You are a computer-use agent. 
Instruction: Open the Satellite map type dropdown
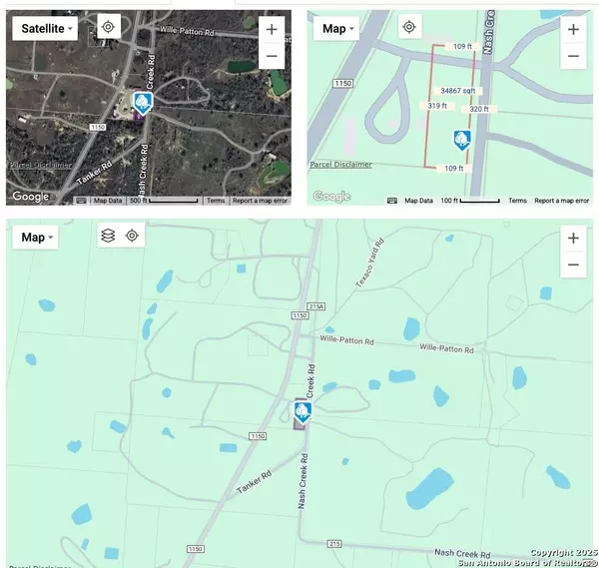47,28
